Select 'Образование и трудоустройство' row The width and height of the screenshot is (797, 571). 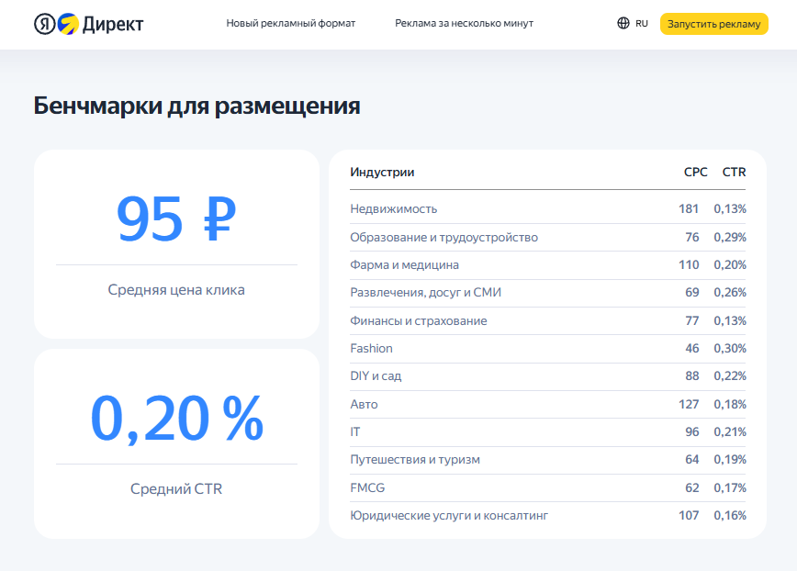(x=443, y=238)
